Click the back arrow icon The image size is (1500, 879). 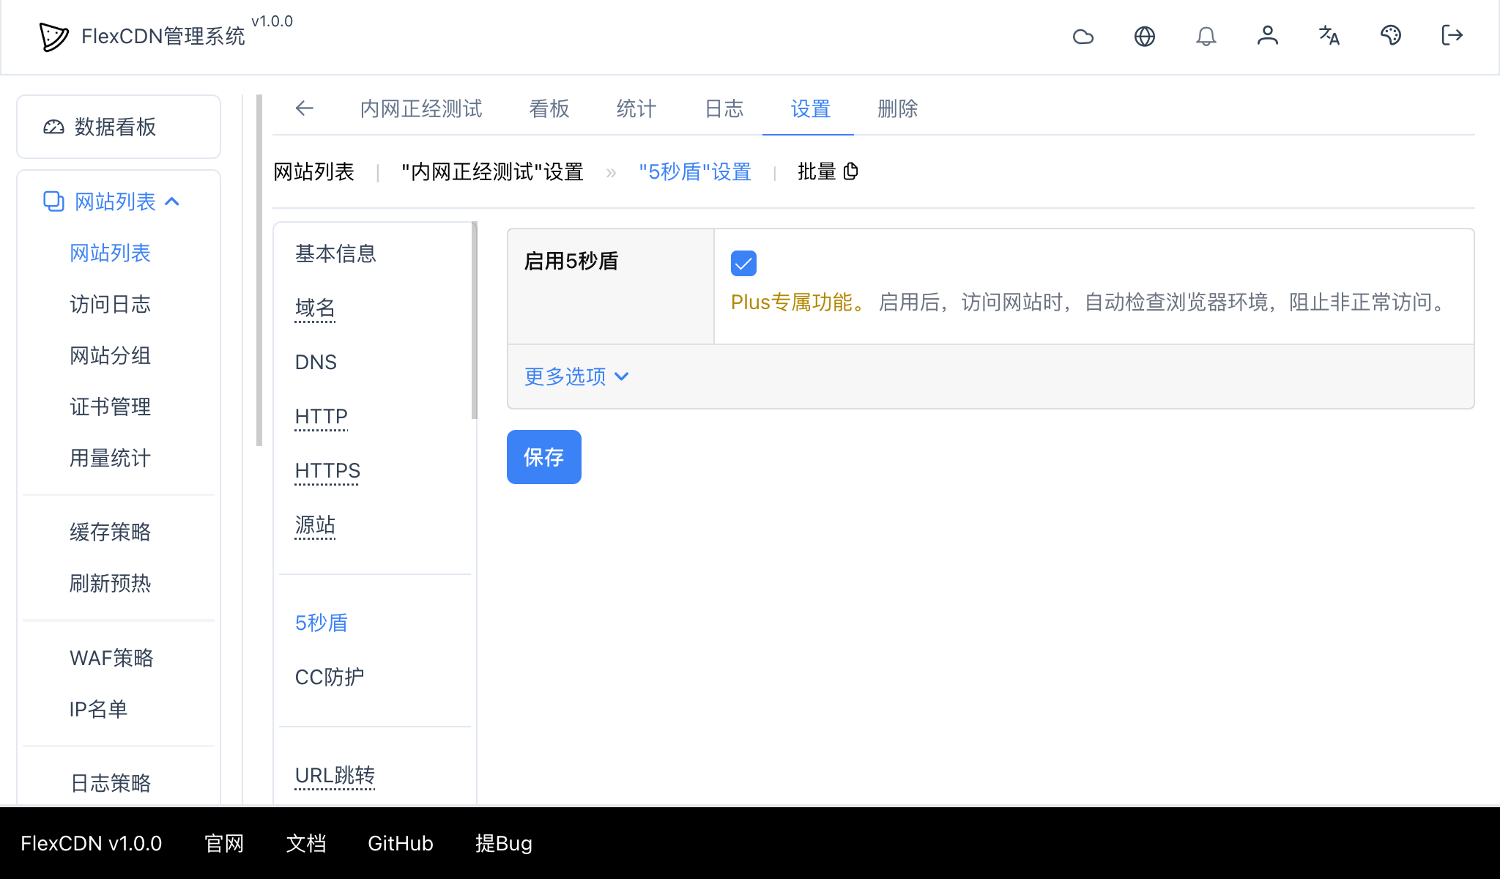305,108
